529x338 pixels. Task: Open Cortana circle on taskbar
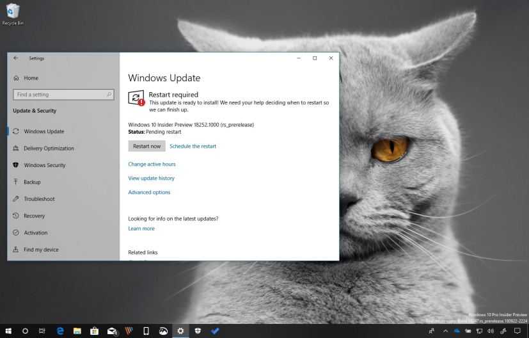click(x=25, y=331)
